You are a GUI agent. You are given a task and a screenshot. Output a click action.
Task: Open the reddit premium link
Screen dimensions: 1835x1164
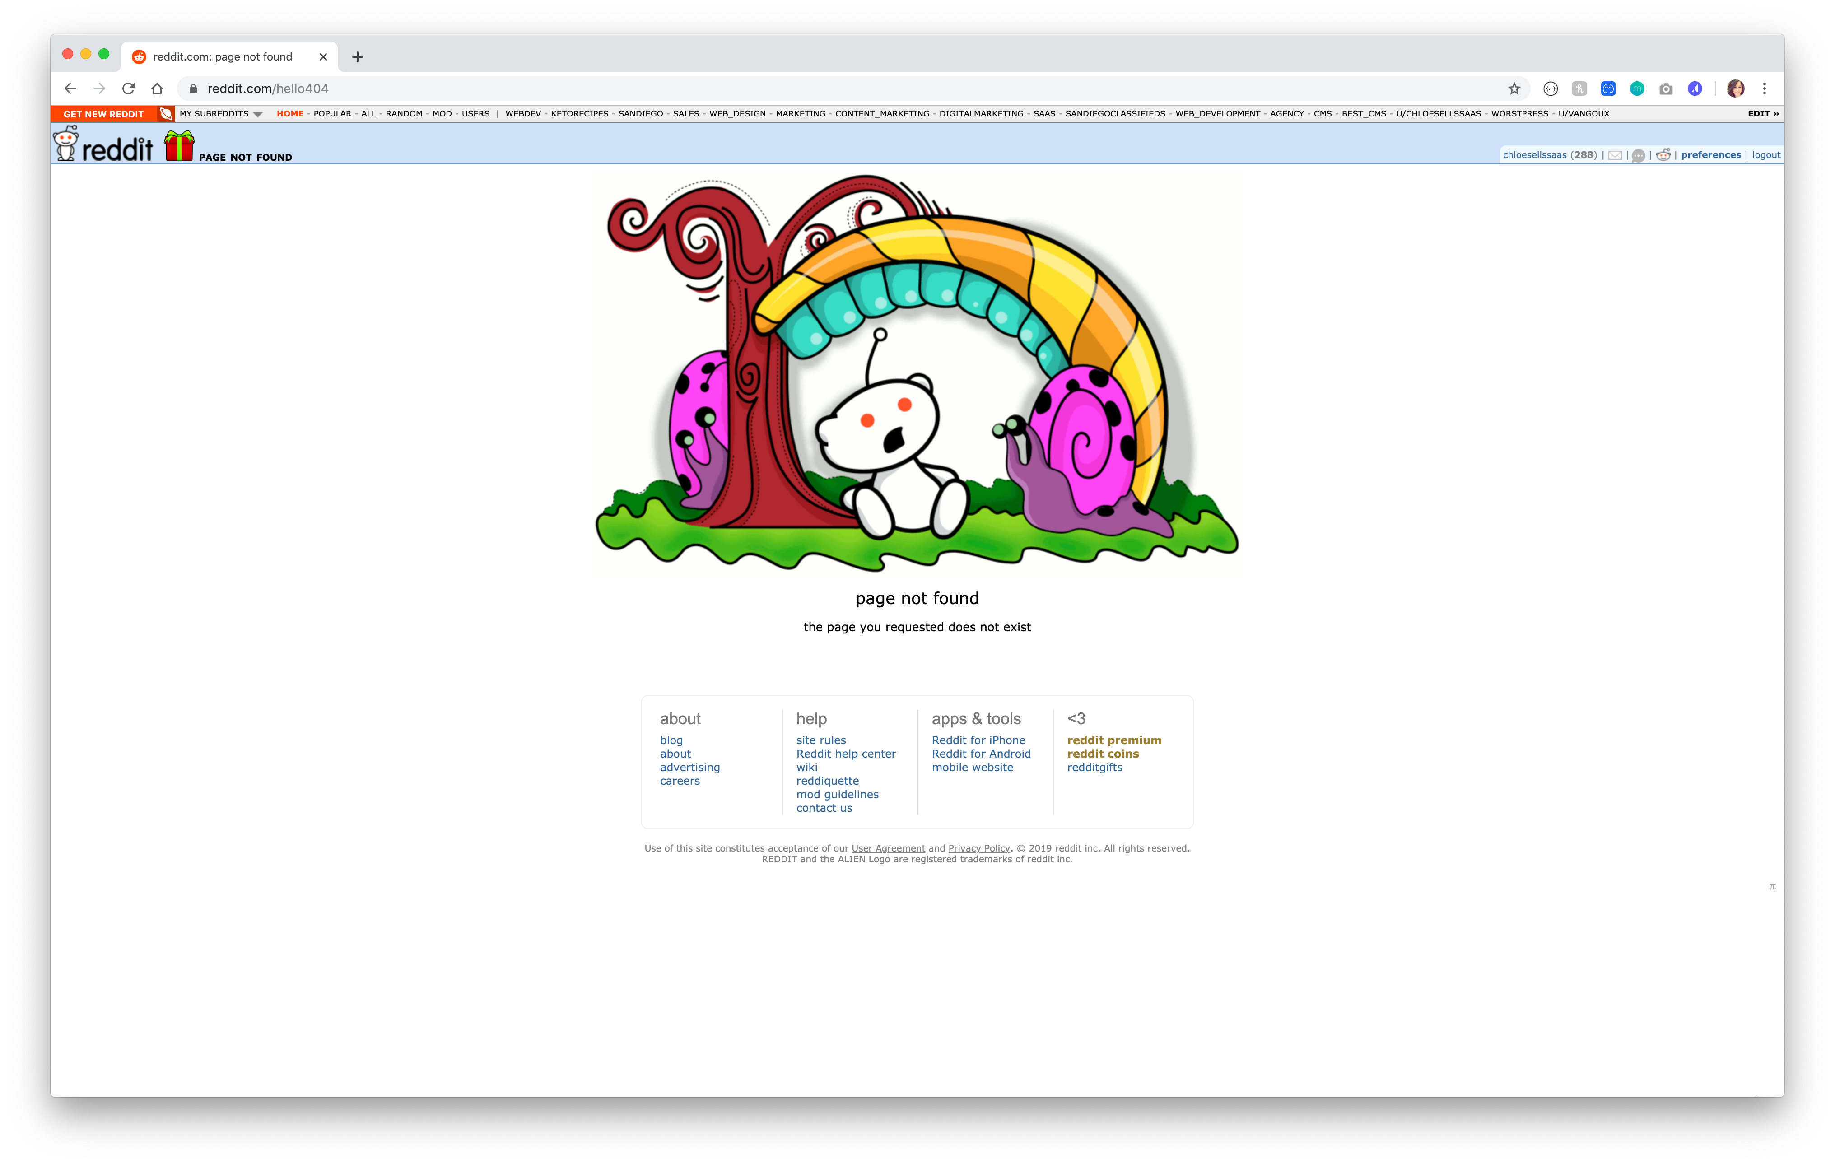tap(1113, 740)
